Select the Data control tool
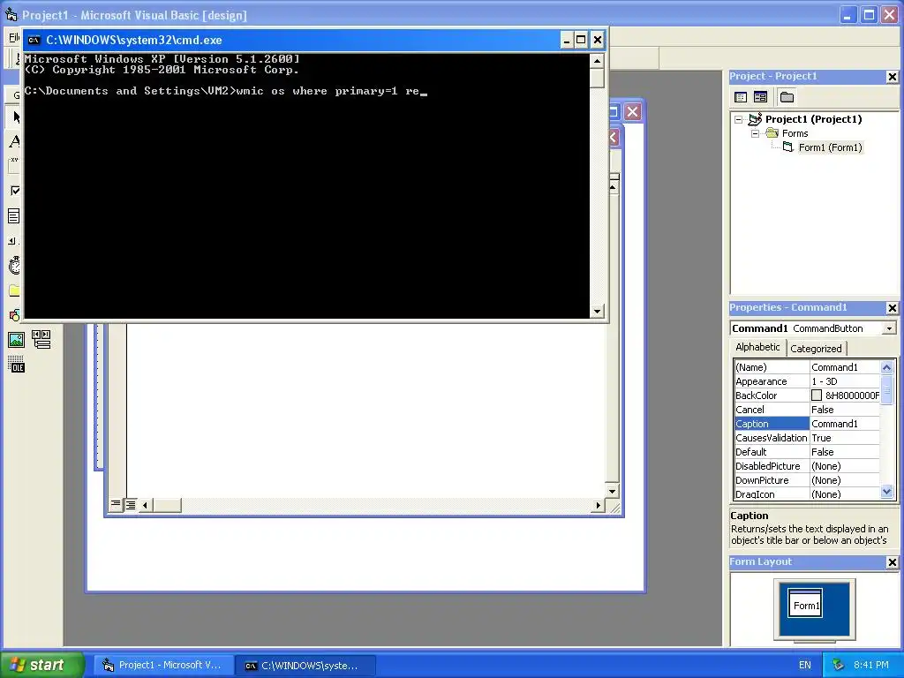Viewport: 904px width, 678px height. (41, 339)
